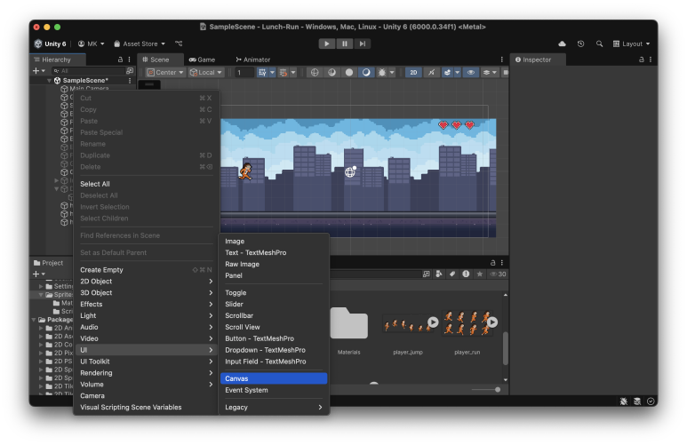
Task: Click the grid snap value field
Action: point(244,72)
